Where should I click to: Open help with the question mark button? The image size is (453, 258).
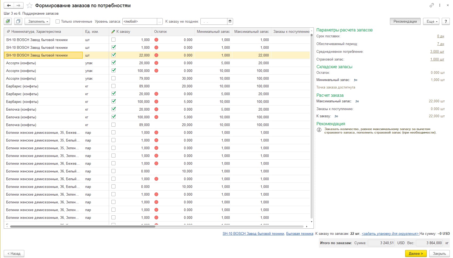click(x=446, y=21)
